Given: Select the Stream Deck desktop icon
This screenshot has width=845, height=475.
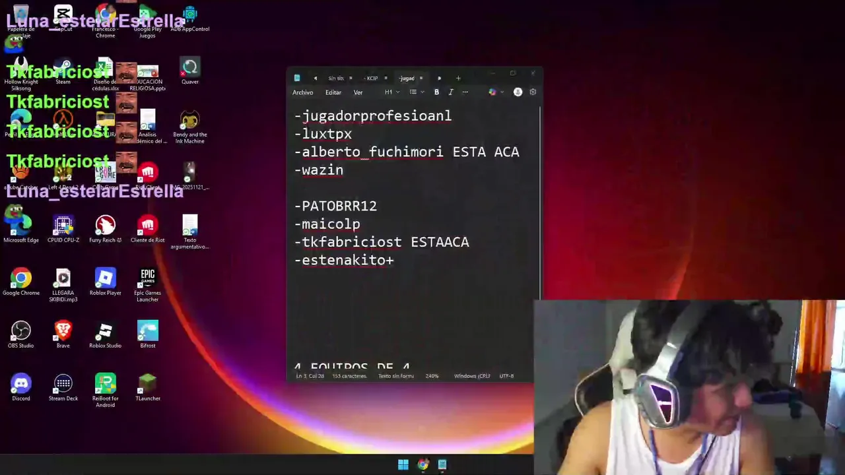Looking at the screenshot, I should click(63, 388).
